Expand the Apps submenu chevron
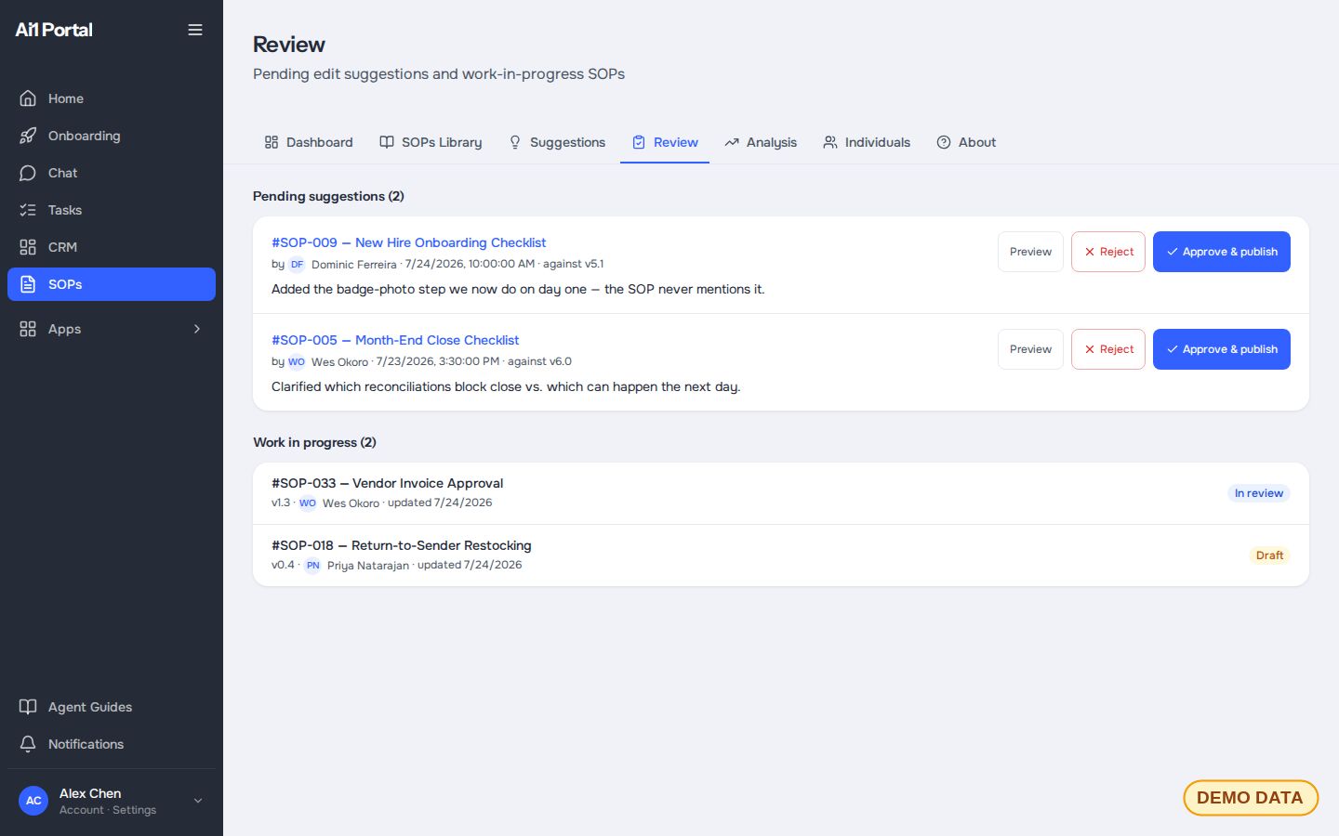1339x836 pixels. (197, 329)
